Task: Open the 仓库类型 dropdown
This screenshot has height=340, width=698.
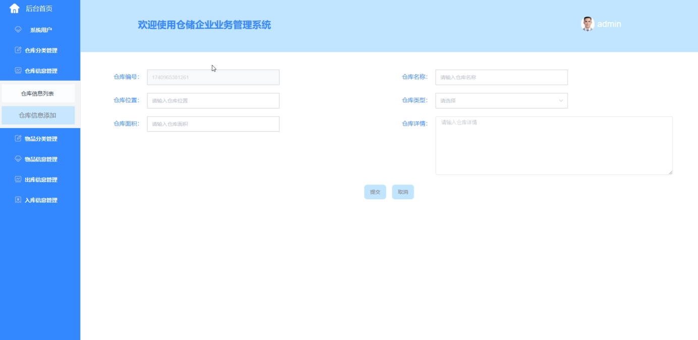Action: coord(501,100)
